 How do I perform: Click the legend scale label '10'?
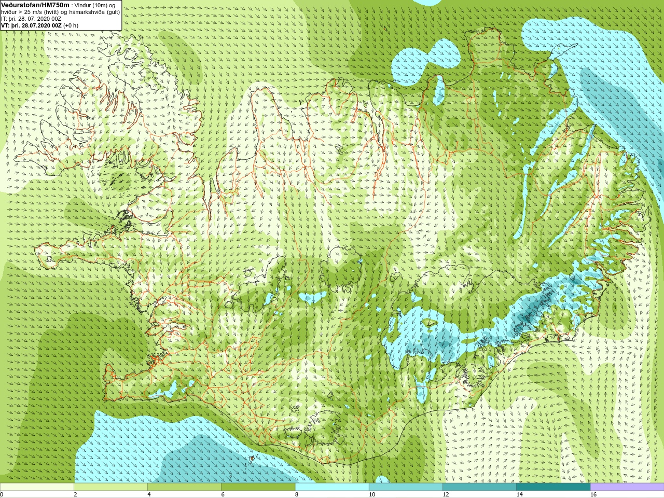point(372,494)
